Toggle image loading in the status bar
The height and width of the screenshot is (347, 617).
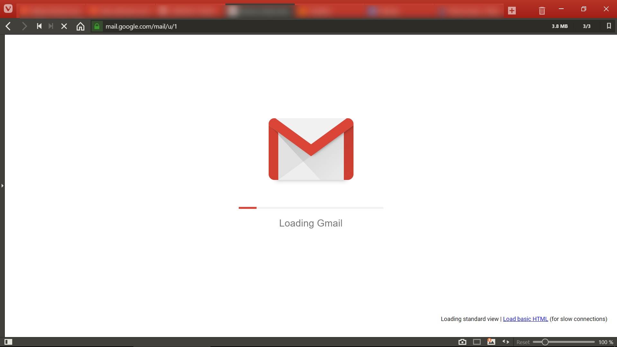[x=491, y=342]
